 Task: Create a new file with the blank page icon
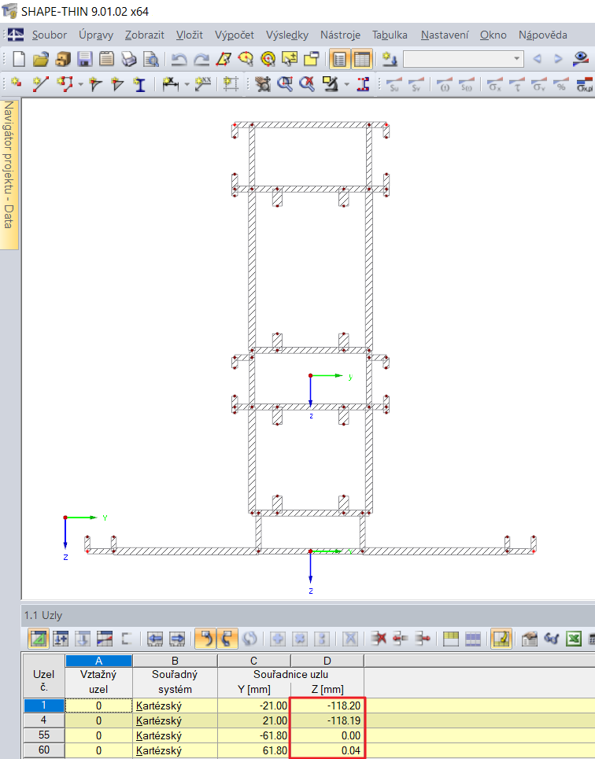[x=19, y=59]
